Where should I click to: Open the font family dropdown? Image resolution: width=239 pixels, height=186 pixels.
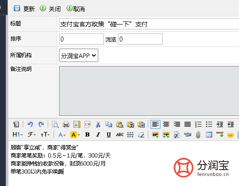[x=32, y=135]
